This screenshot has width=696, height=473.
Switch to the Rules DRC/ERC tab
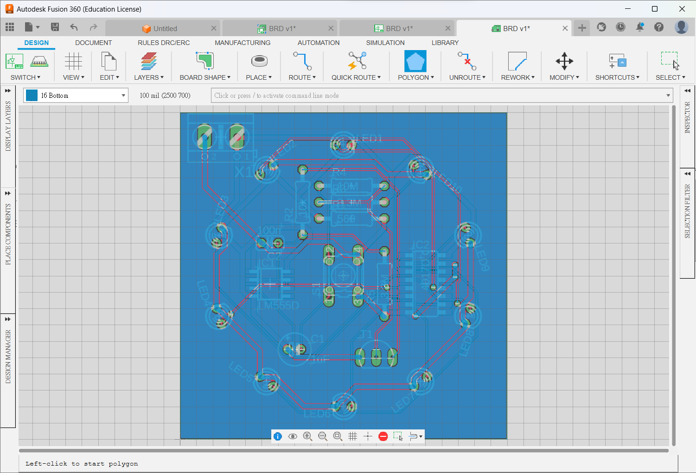coord(164,43)
